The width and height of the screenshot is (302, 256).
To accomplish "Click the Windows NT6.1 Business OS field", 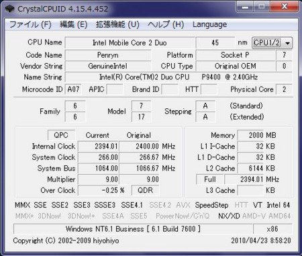I will (x=133, y=229).
